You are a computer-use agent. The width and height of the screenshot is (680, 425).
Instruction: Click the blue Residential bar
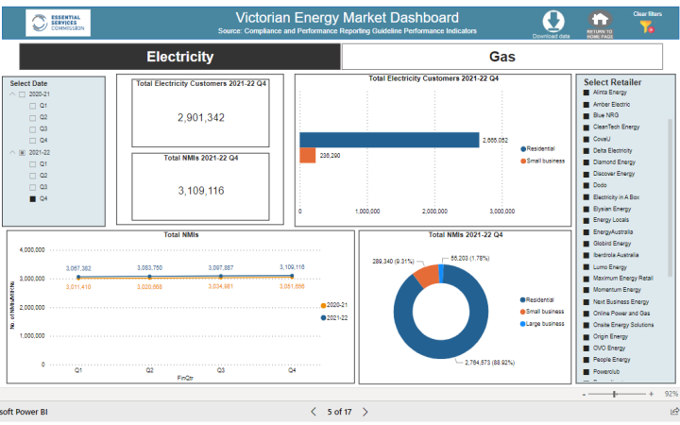[389, 140]
